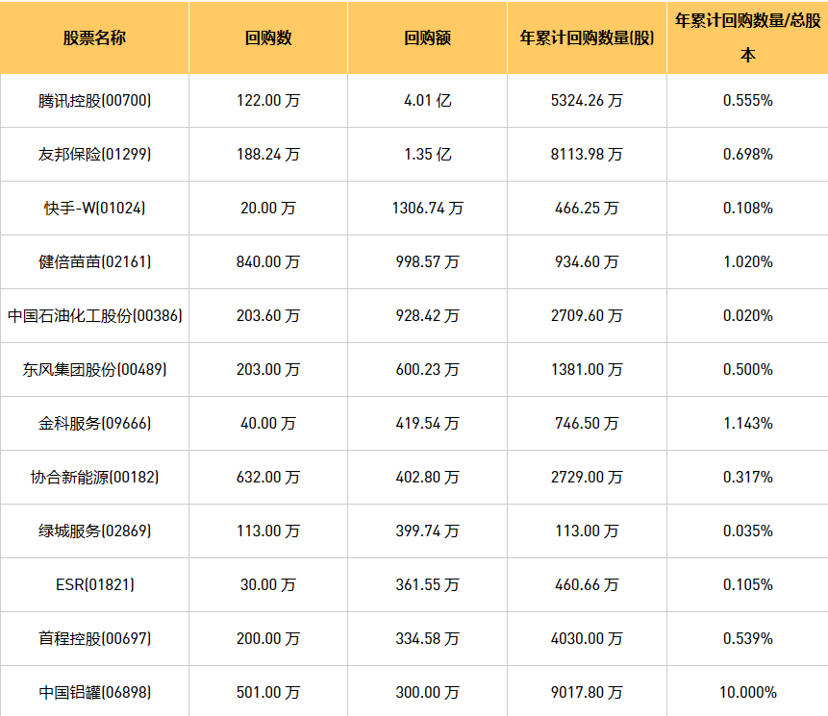Viewport: 828px width, 716px height.
Task: Click the 年累计回购数量(股) column header
Action: (587, 38)
